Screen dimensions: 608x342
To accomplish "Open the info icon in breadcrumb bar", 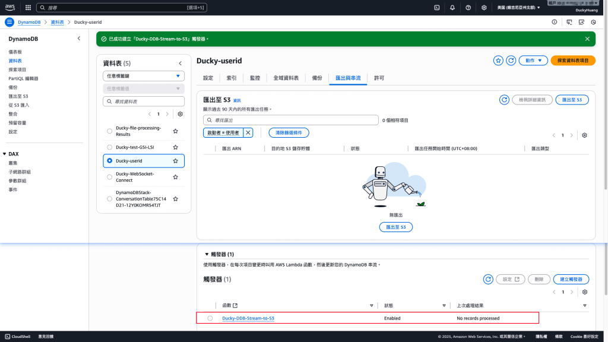I will pos(555,22).
